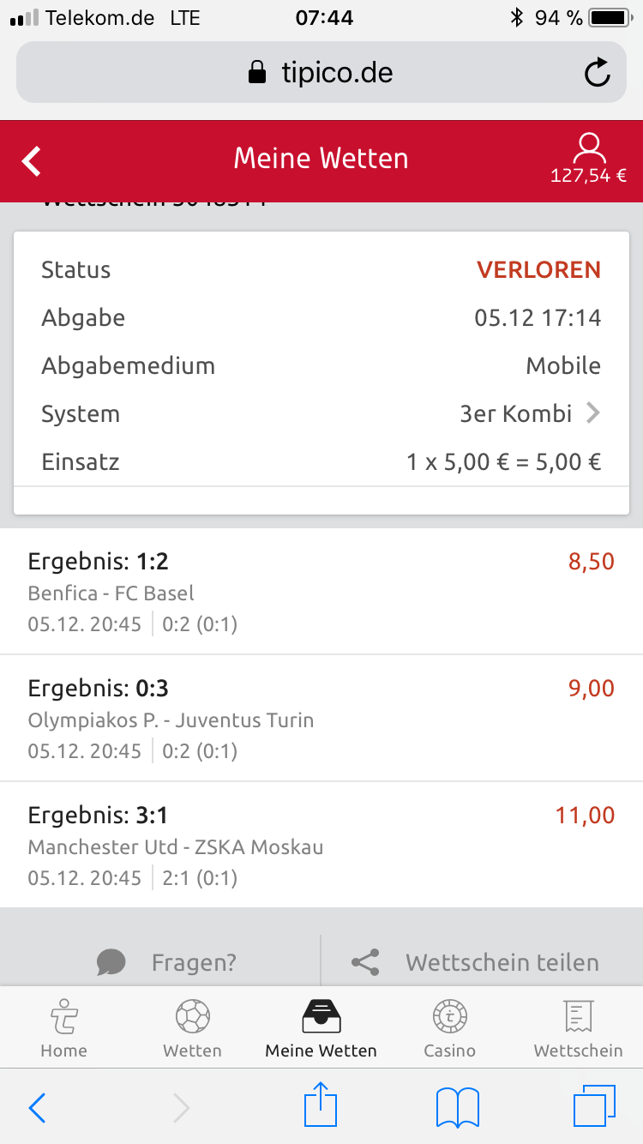Click the Wettschein teilen link
The width and height of the screenshot is (643, 1144).
pos(502,962)
